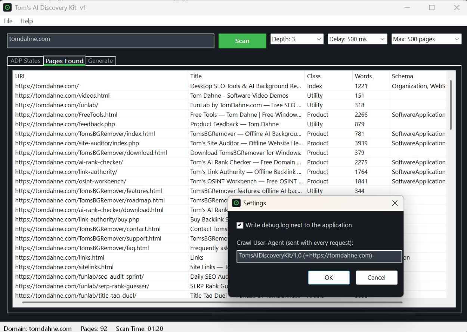Click Cancel in Settings dialog
467x332 pixels.
pos(377,278)
